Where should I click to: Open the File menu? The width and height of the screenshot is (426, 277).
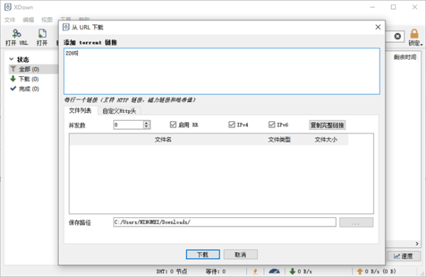(10, 20)
